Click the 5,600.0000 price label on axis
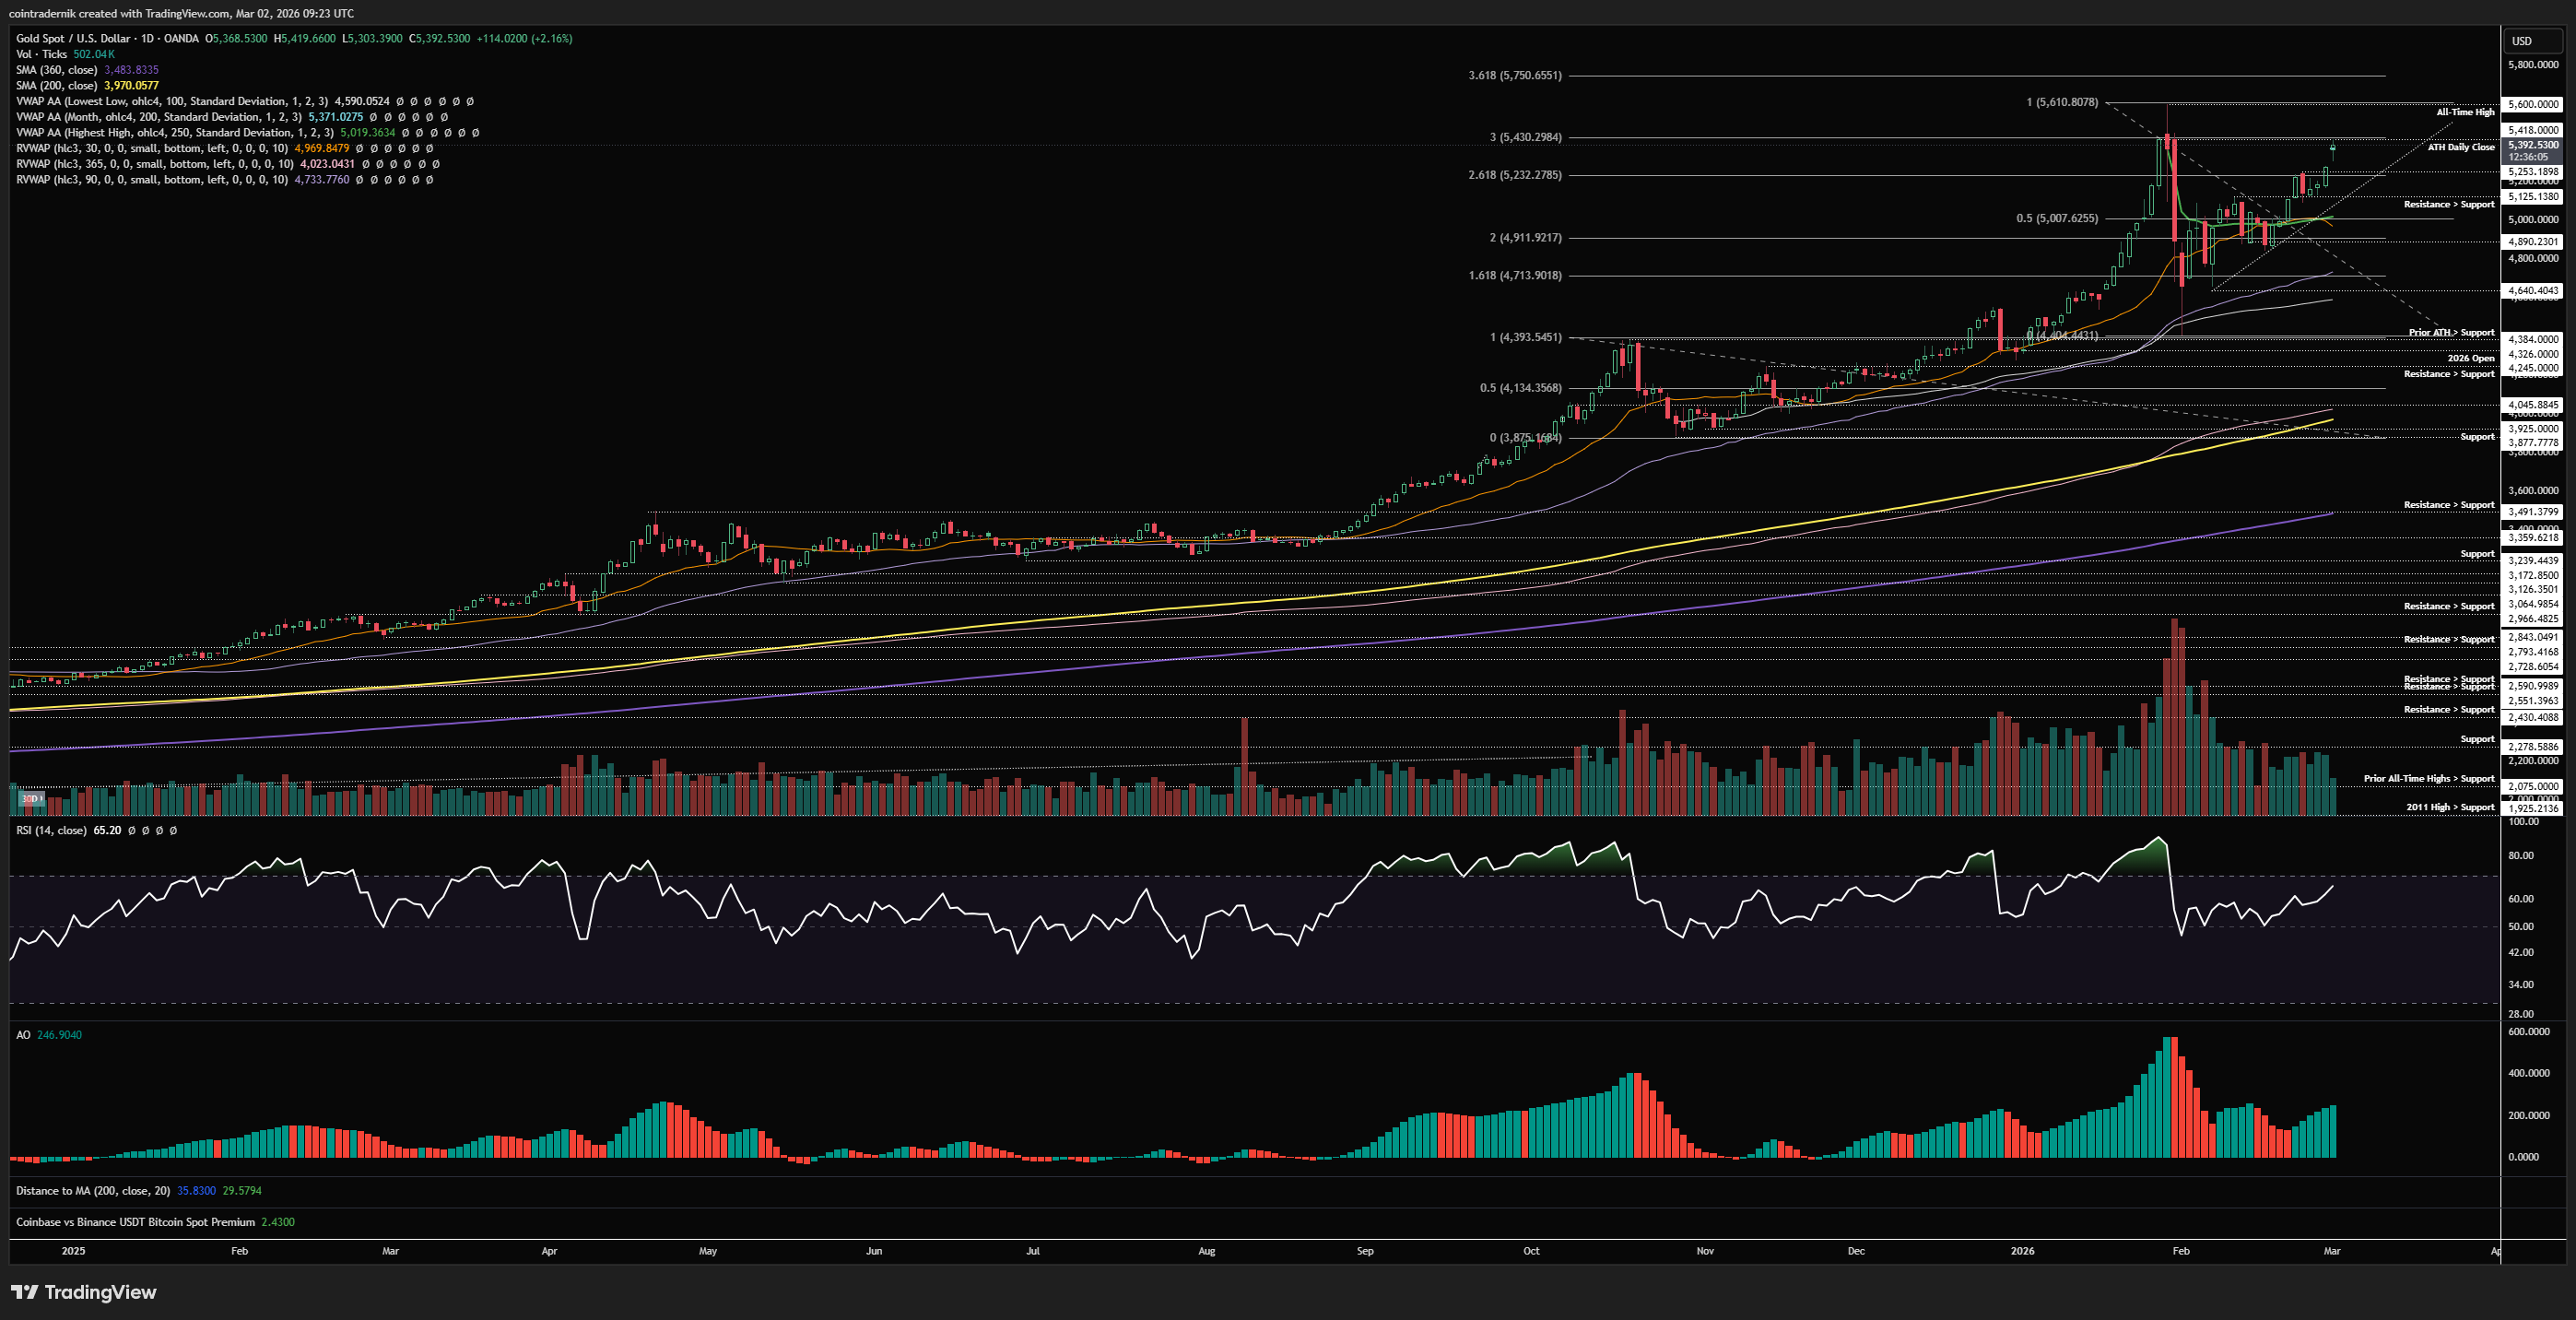This screenshot has width=2576, height=1320. [2533, 104]
